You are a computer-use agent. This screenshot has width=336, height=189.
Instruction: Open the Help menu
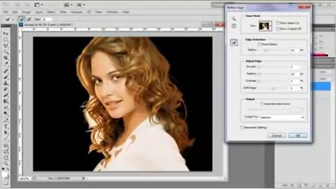[126, 12]
